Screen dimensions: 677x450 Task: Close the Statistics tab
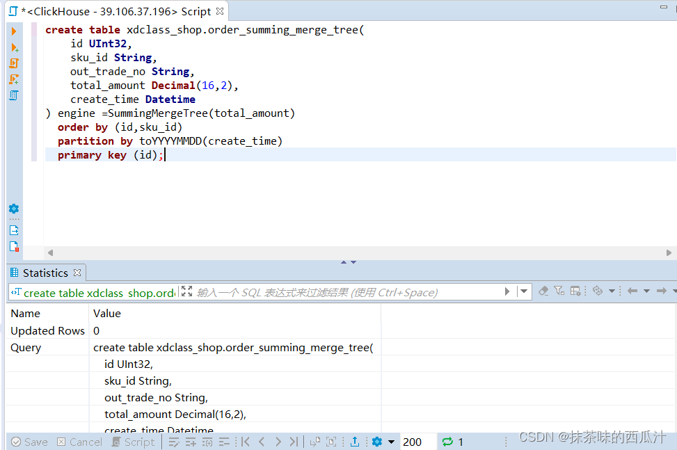(77, 273)
